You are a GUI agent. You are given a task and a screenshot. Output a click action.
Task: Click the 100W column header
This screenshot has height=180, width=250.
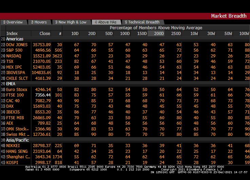pyautogui.click(x=244, y=34)
